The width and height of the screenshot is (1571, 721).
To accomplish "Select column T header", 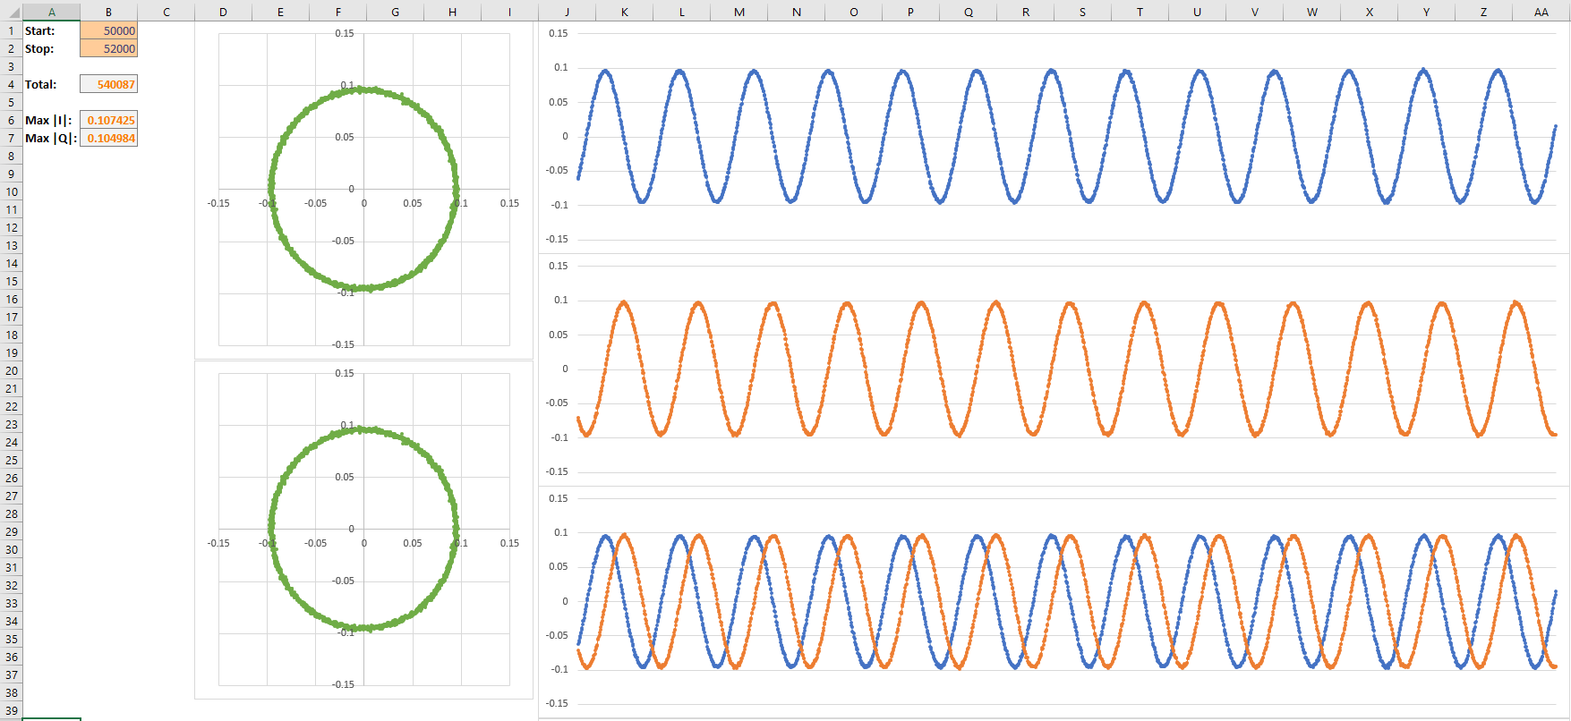I will pos(1140,12).
